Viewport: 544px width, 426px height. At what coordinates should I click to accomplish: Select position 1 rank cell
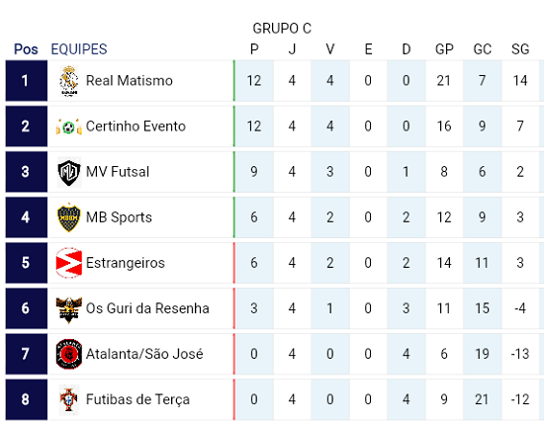[x=27, y=81]
